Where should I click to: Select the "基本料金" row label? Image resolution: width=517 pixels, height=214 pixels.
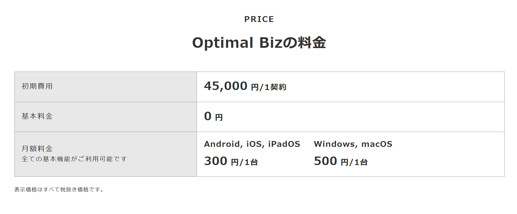click(x=37, y=116)
